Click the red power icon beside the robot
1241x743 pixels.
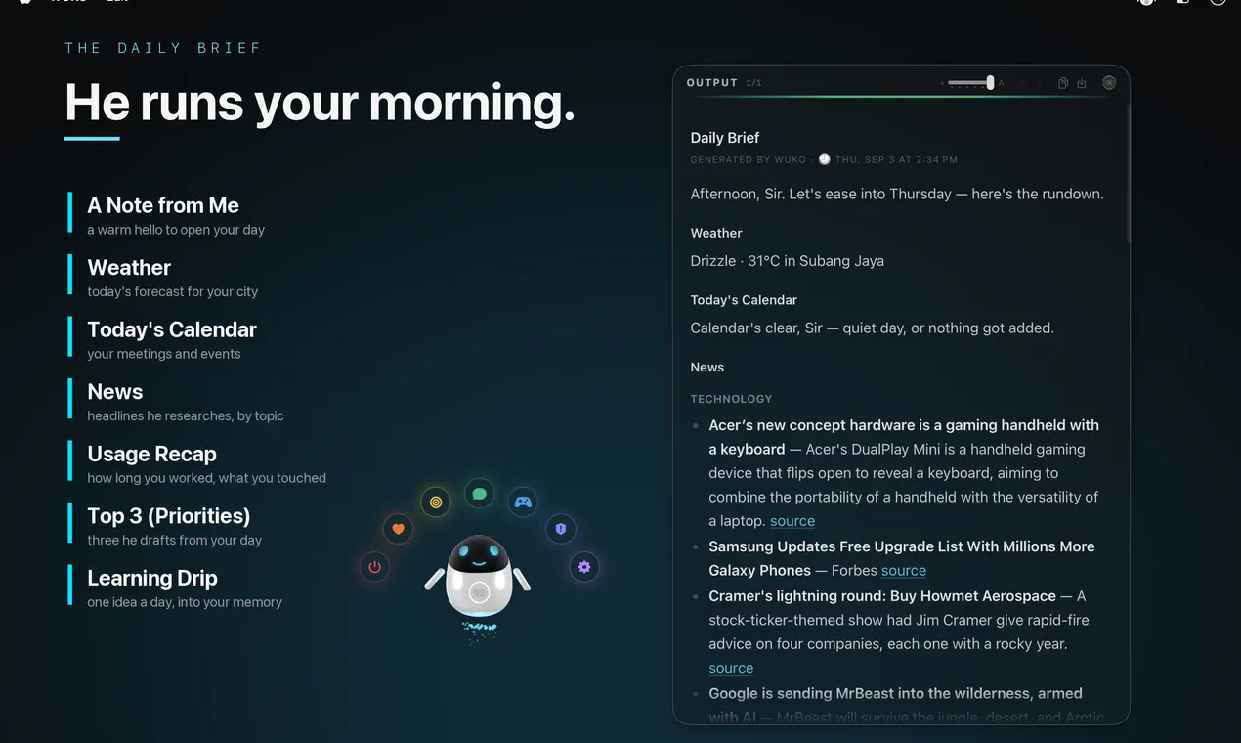tap(374, 567)
